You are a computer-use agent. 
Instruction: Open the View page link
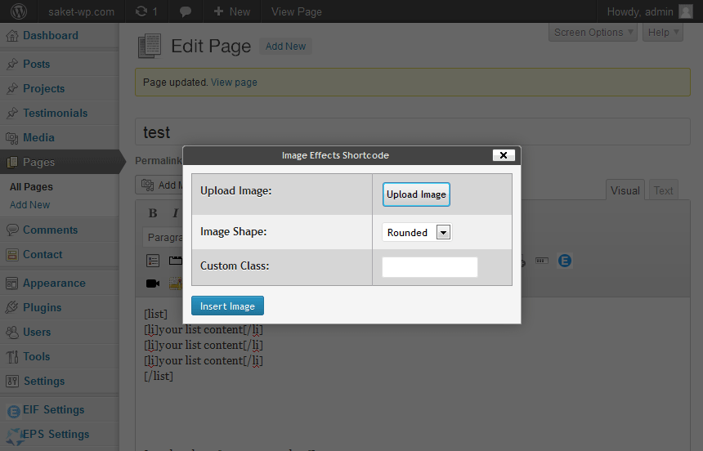pyautogui.click(x=234, y=83)
